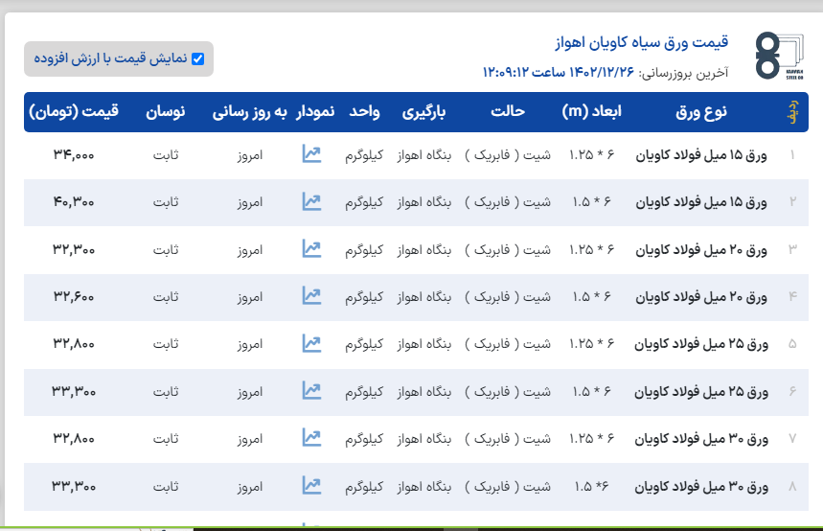Click the نوسان column header
The width and height of the screenshot is (823, 531).
click(x=165, y=111)
